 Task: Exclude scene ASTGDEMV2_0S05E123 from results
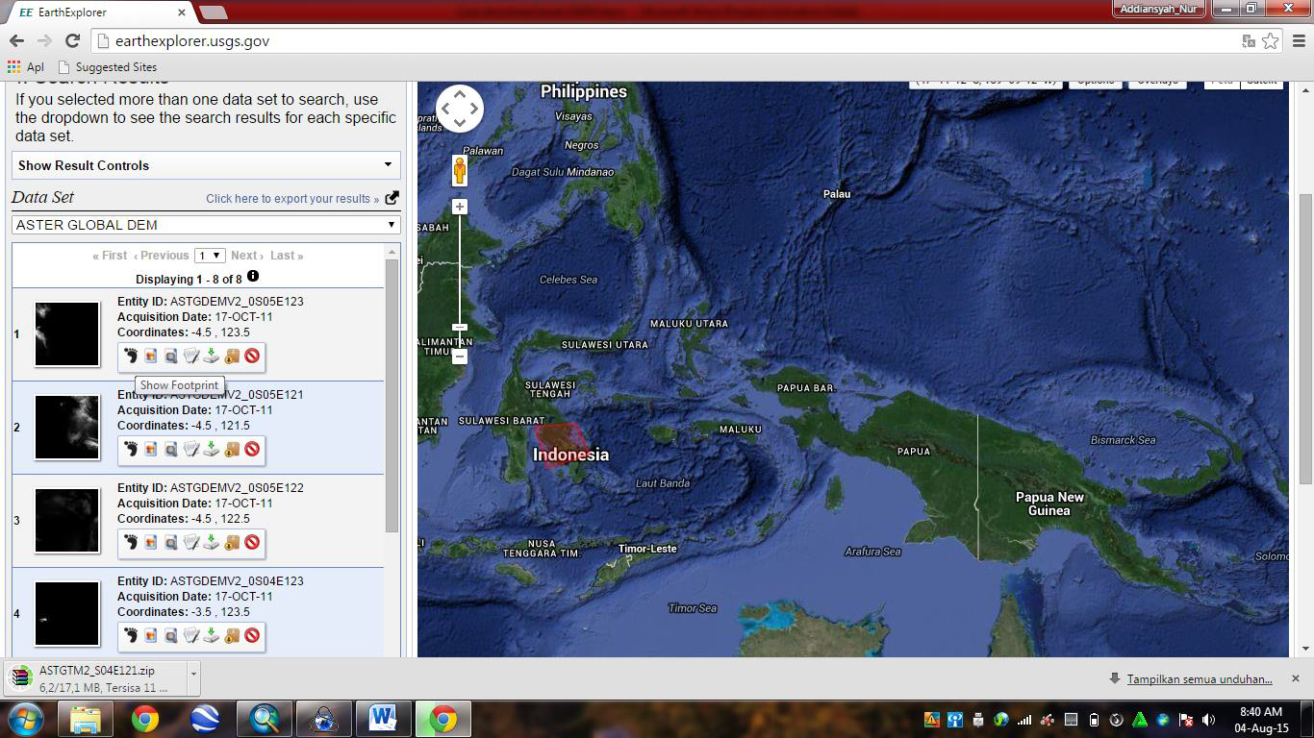[x=252, y=357]
